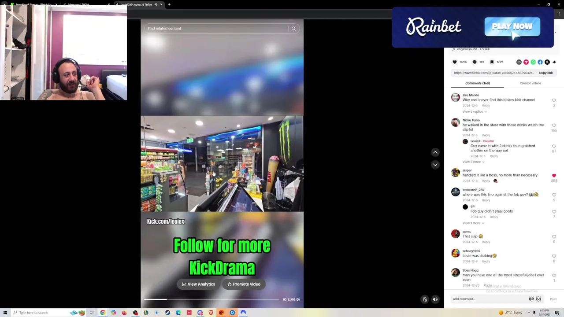Open Nicko Turvo's profile avatar

(456, 123)
